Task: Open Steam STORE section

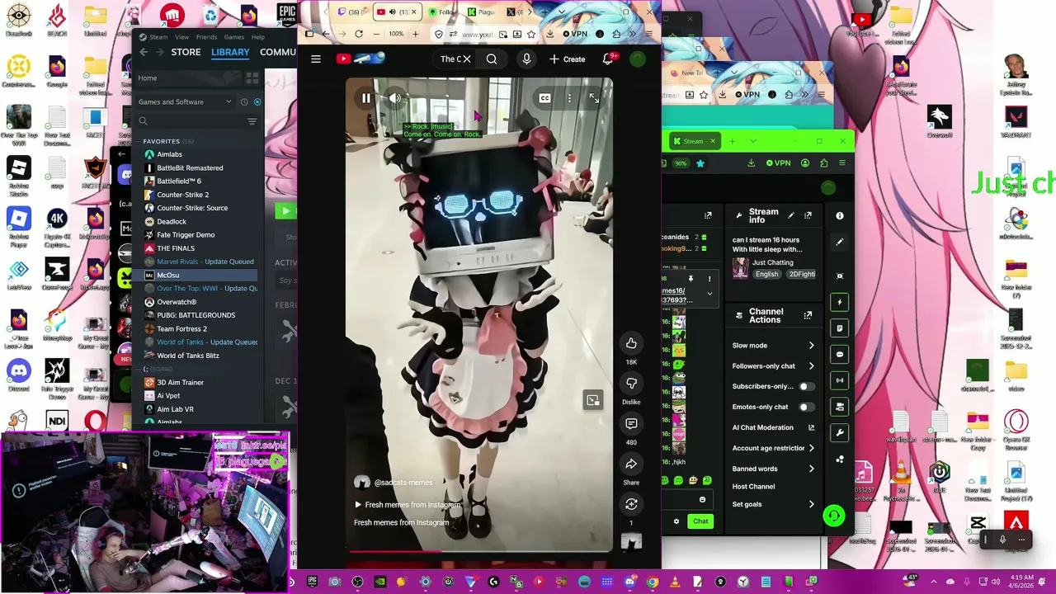Action: coord(186,52)
